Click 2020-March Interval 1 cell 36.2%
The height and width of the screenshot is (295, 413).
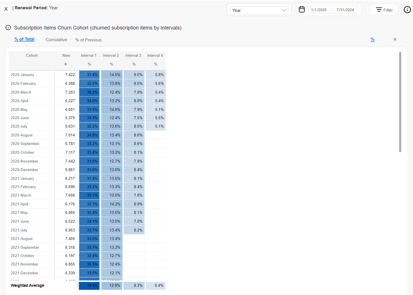89,92
